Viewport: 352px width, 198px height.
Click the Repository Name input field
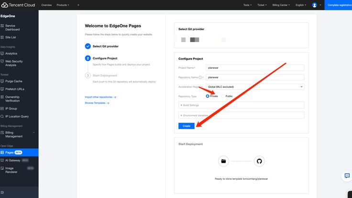pos(255,77)
